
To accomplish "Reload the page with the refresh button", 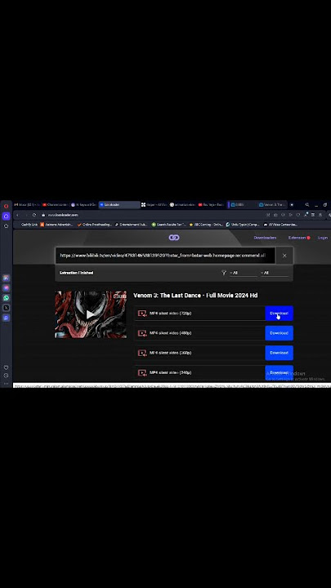I will coord(34,215).
